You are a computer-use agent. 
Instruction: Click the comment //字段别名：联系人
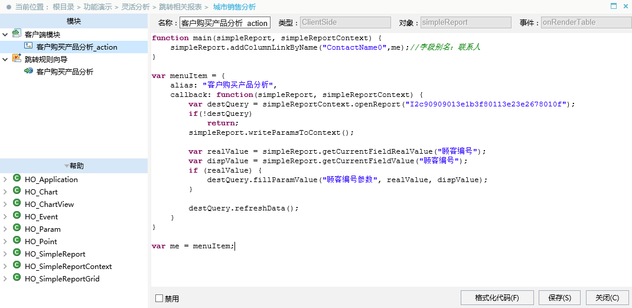pyautogui.click(x=445, y=47)
